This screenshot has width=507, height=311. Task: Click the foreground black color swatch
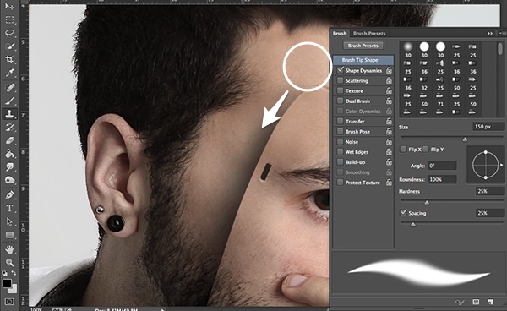click(7, 283)
